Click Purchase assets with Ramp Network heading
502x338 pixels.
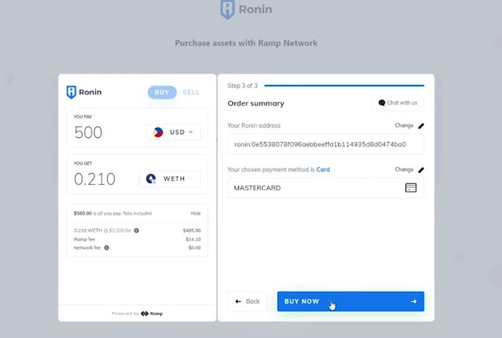[x=246, y=43]
